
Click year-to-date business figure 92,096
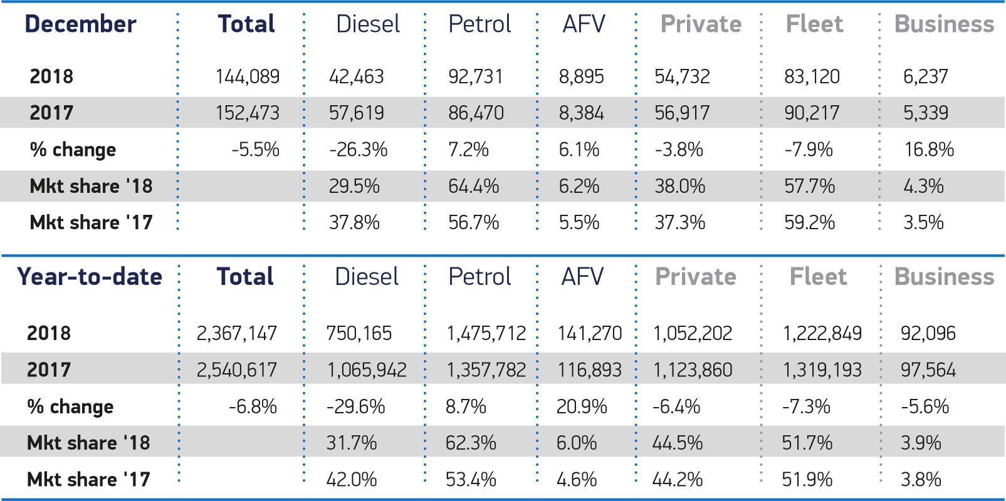click(928, 333)
